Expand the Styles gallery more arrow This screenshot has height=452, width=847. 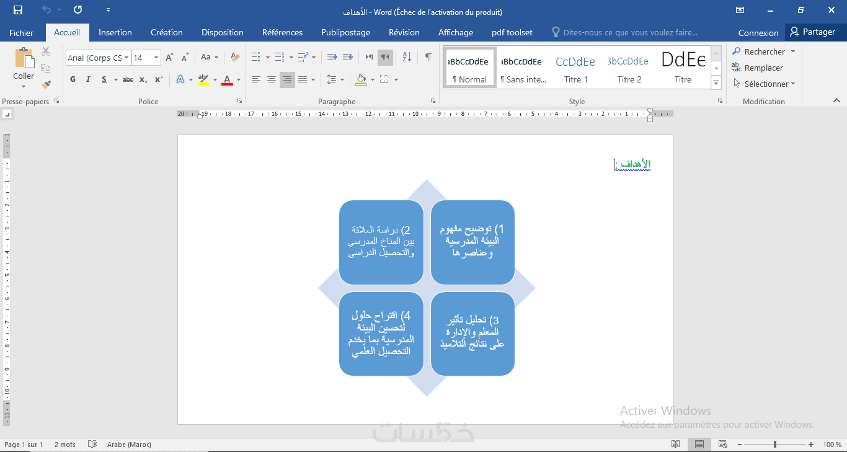(x=716, y=82)
